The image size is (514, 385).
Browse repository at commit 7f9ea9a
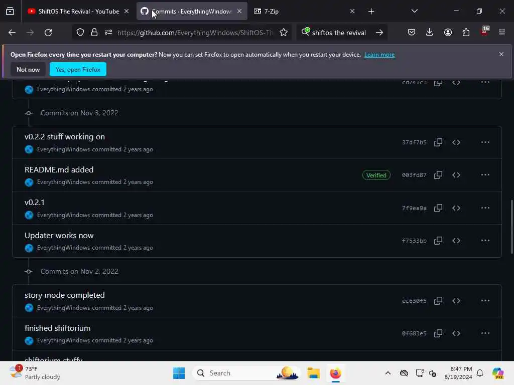coord(456,208)
